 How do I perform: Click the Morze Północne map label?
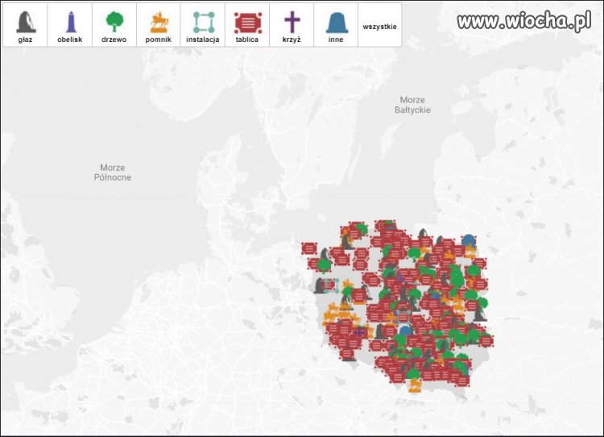[x=113, y=173]
